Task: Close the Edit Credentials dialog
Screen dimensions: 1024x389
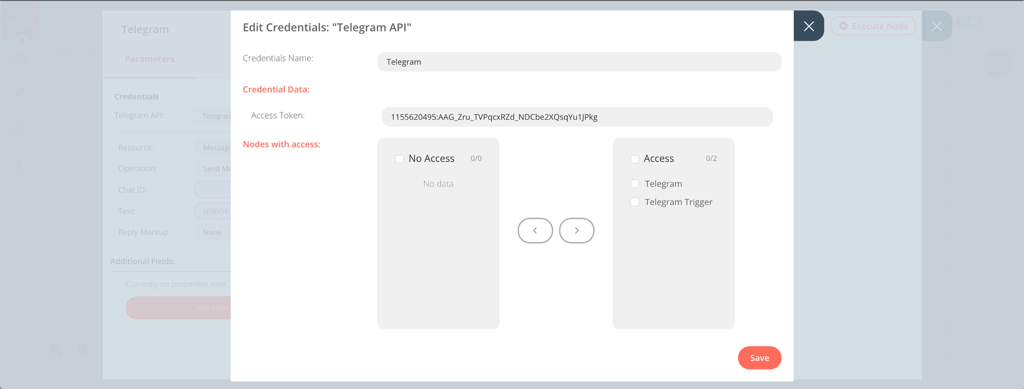Action: 808,26
